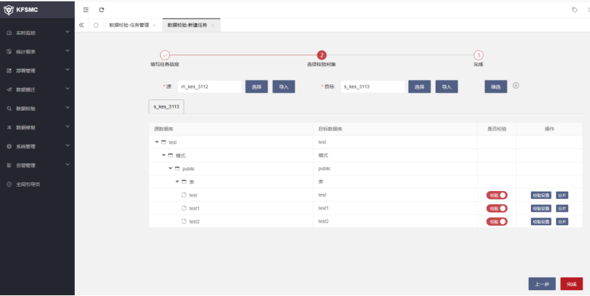Viewport: 590px width, 296px height.
Task: Click the report icon of 统计报表
Action: (9, 52)
